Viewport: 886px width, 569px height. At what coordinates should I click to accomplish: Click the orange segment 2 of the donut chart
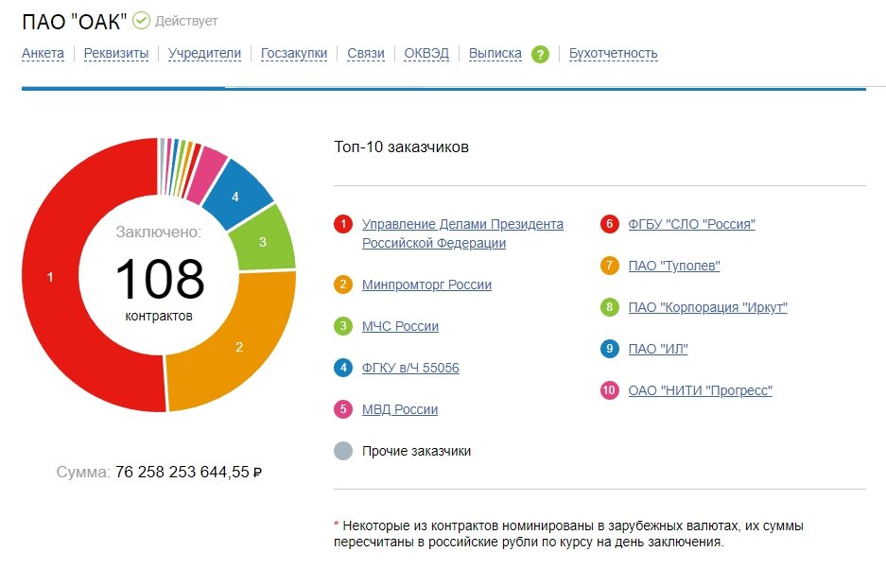pos(239,346)
